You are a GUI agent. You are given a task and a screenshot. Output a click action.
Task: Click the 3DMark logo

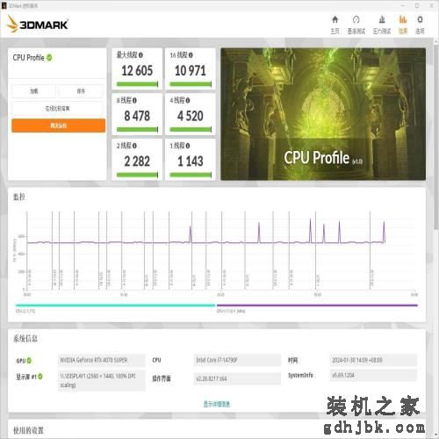click(38, 25)
